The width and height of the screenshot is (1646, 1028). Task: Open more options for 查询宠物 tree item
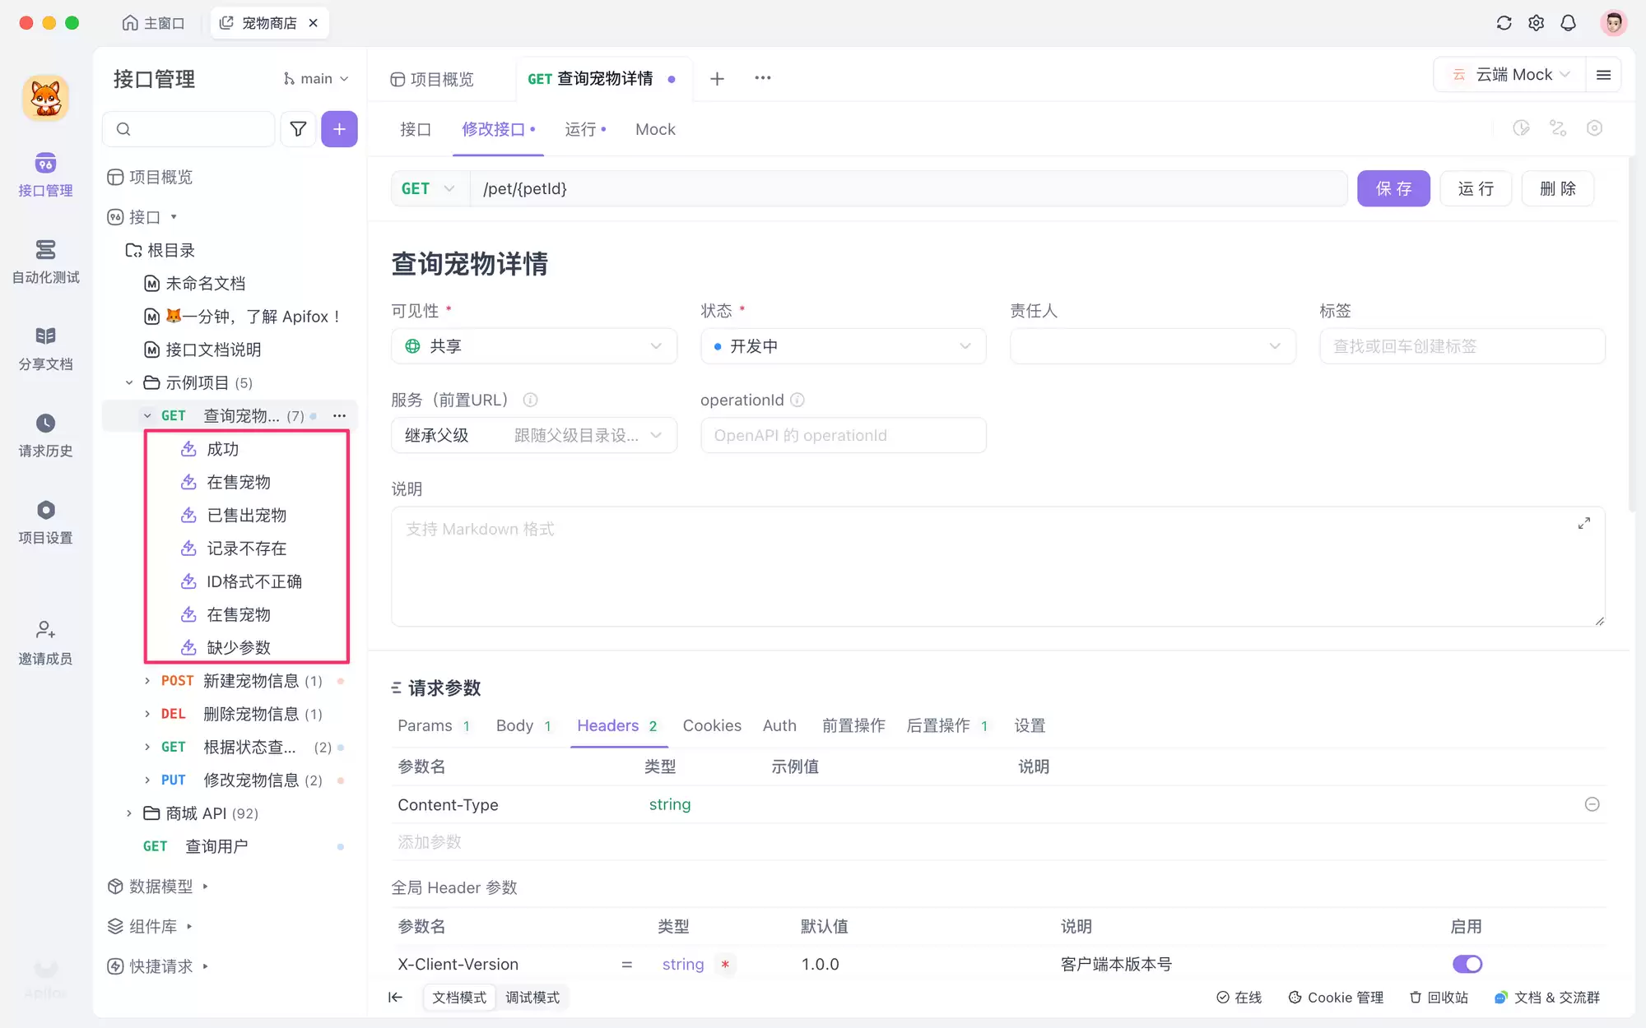tap(339, 416)
